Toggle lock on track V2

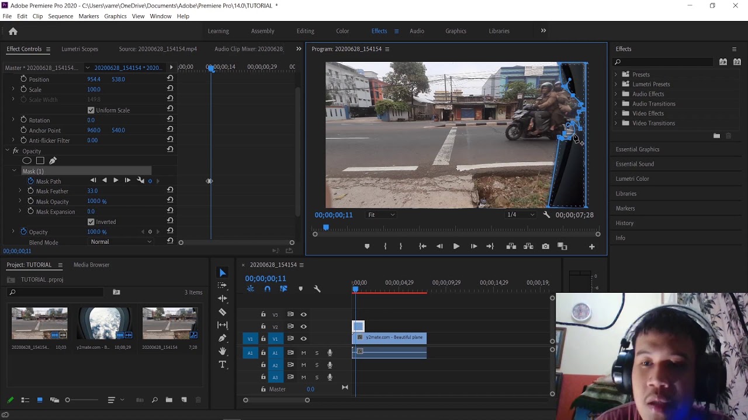(263, 327)
